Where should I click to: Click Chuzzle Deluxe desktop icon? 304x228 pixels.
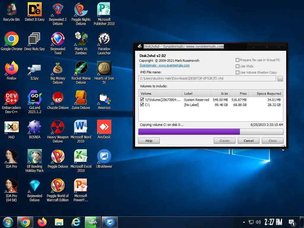click(58, 100)
